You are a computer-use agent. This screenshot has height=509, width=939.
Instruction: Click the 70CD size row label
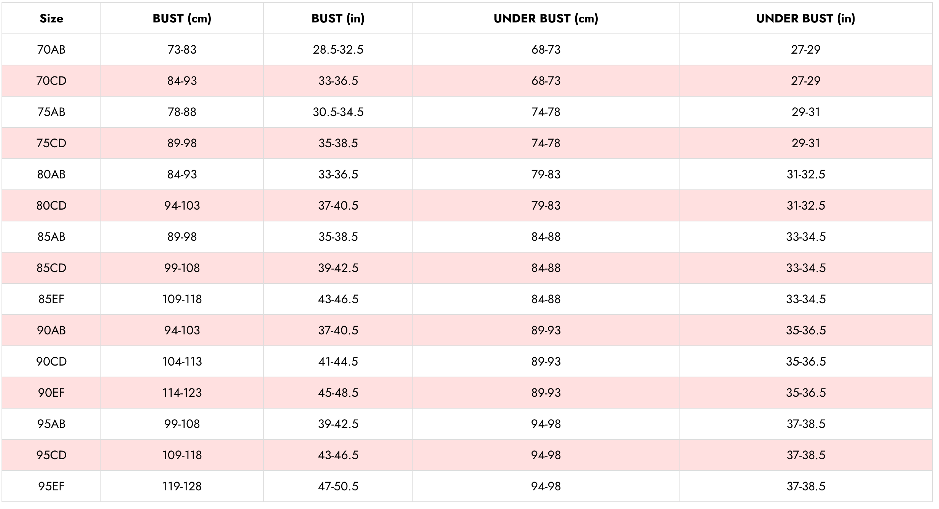tap(51, 81)
